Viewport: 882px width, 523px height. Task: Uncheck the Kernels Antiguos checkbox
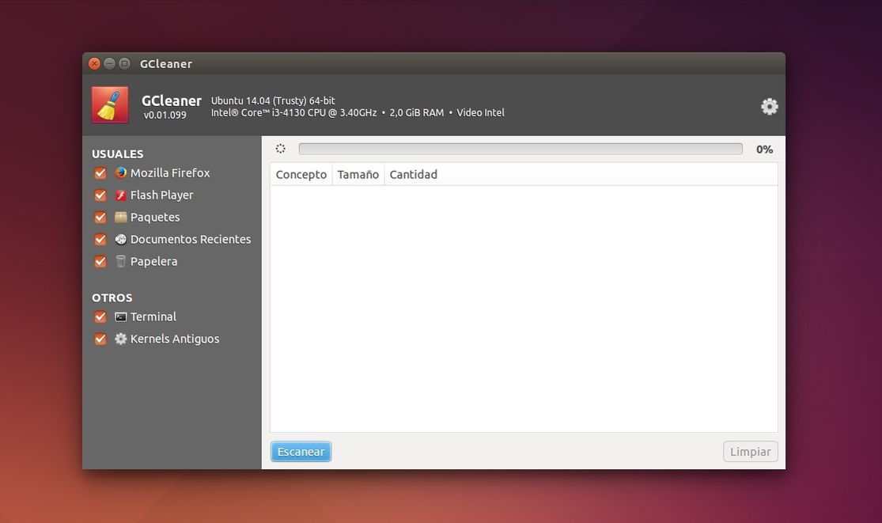click(x=100, y=339)
